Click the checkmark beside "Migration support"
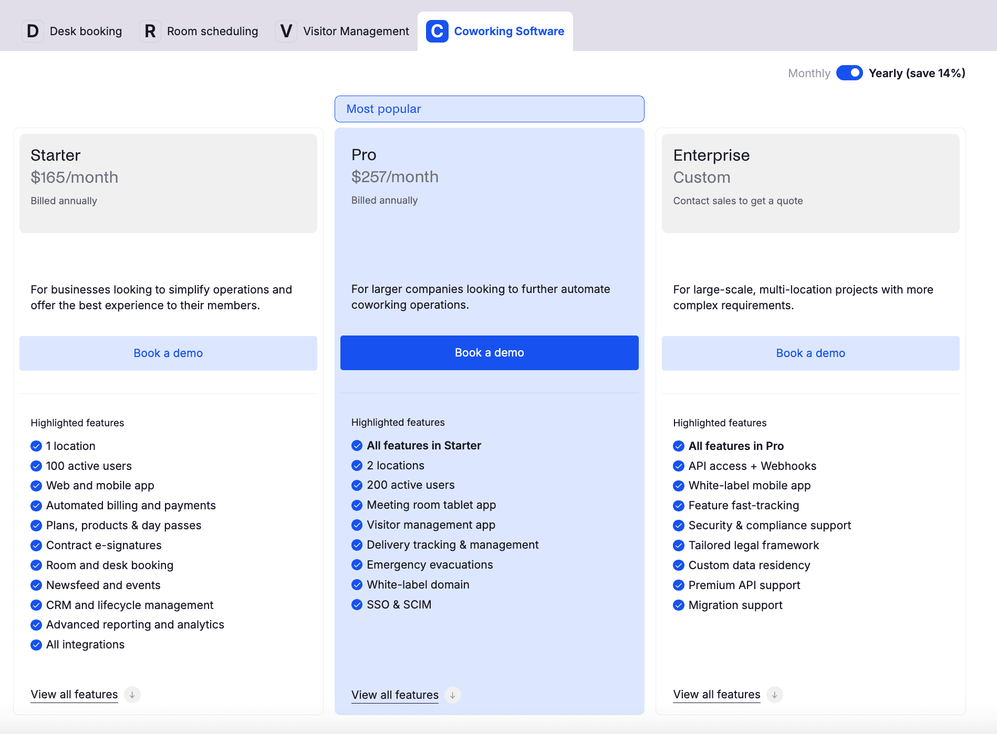997x734 pixels. point(678,605)
